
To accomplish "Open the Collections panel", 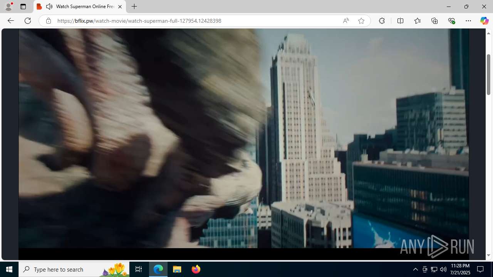I will (434, 21).
